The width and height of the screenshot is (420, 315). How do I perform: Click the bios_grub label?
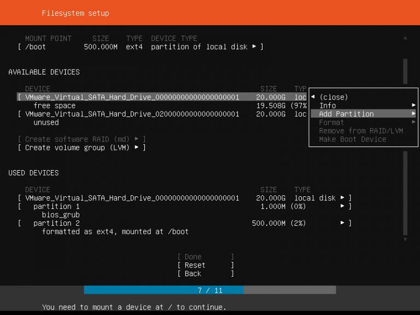(61, 215)
